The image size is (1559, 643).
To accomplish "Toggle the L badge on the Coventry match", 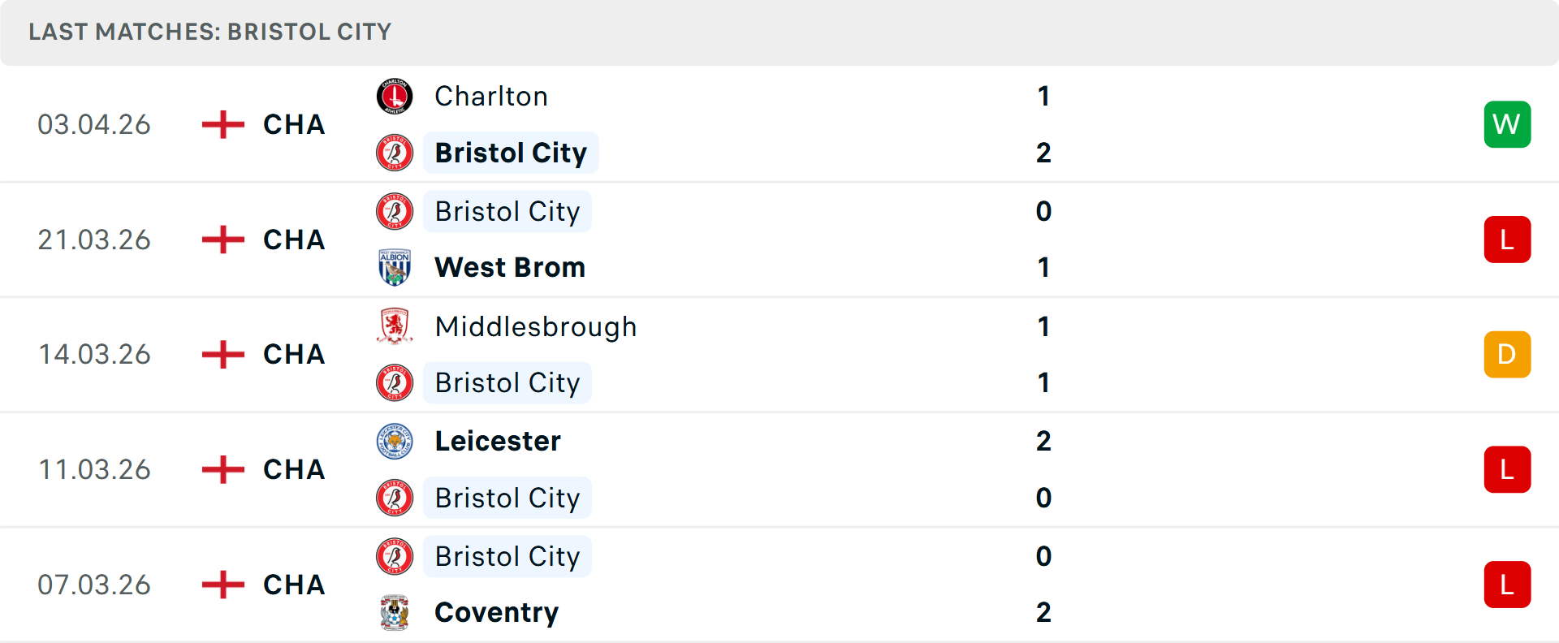I will 1507,585.
